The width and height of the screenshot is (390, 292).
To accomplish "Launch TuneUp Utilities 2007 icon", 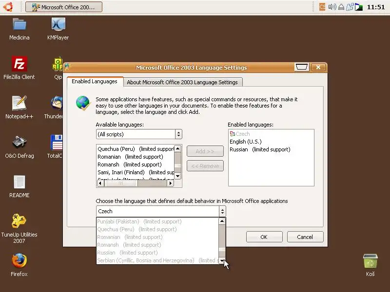I will click(19, 221).
